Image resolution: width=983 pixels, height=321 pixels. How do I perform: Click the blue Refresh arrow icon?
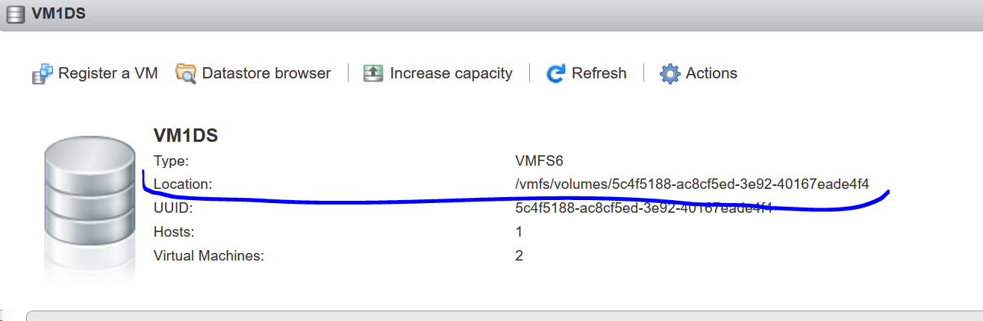(x=556, y=73)
